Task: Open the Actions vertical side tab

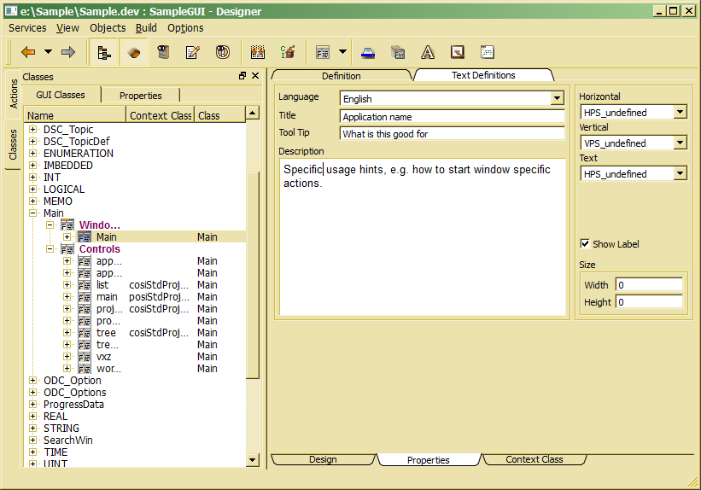Action: pos(14,93)
